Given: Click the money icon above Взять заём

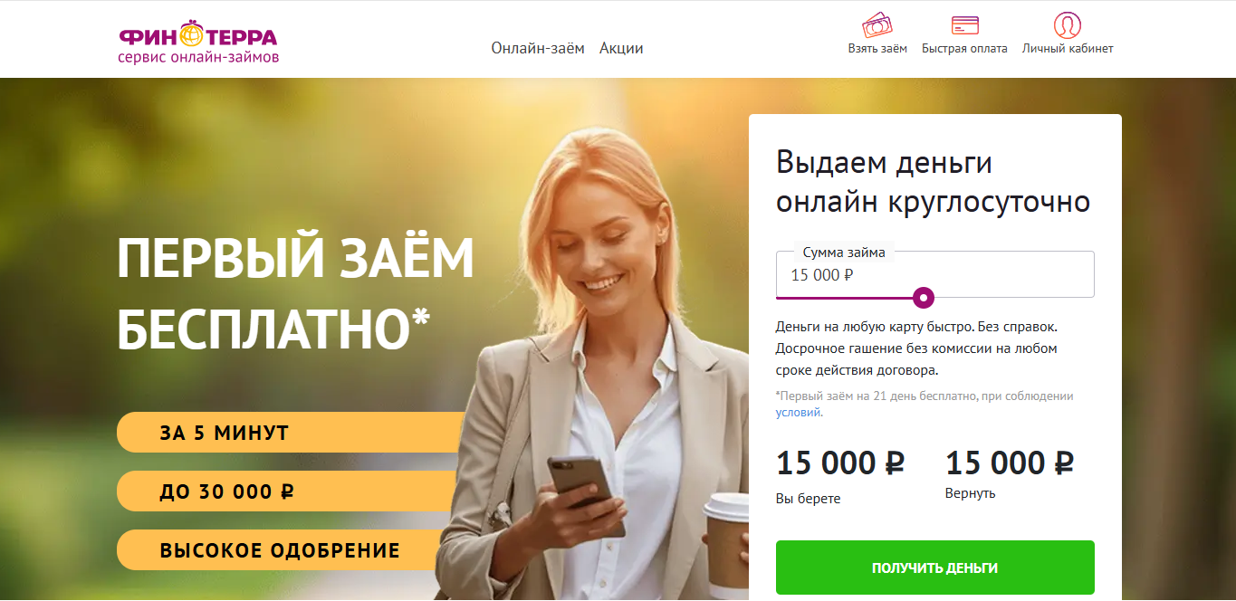Looking at the screenshot, I should pyautogui.click(x=877, y=24).
